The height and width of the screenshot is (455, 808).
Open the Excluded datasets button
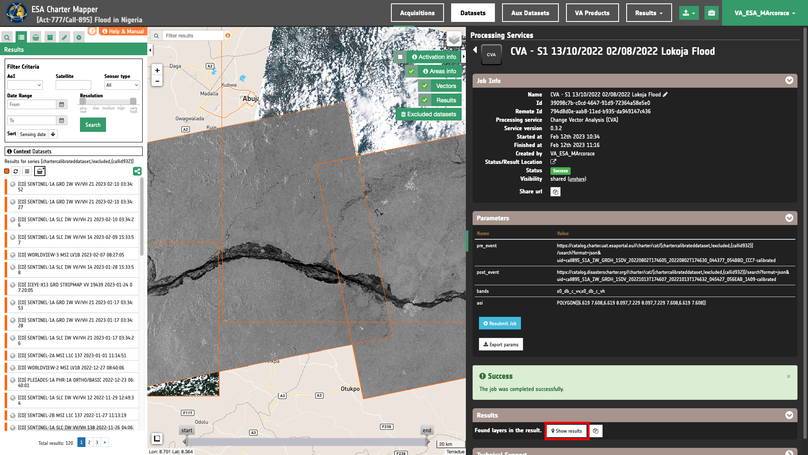pyautogui.click(x=428, y=114)
